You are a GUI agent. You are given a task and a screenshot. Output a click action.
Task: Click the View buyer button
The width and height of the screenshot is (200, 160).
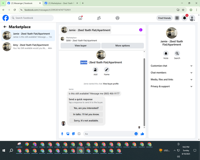[80, 46]
